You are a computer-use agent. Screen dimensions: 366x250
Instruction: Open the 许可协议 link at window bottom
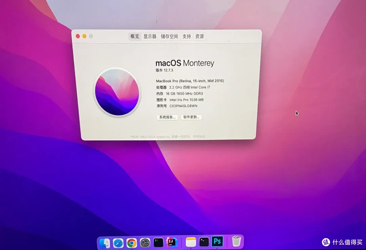coord(199,137)
